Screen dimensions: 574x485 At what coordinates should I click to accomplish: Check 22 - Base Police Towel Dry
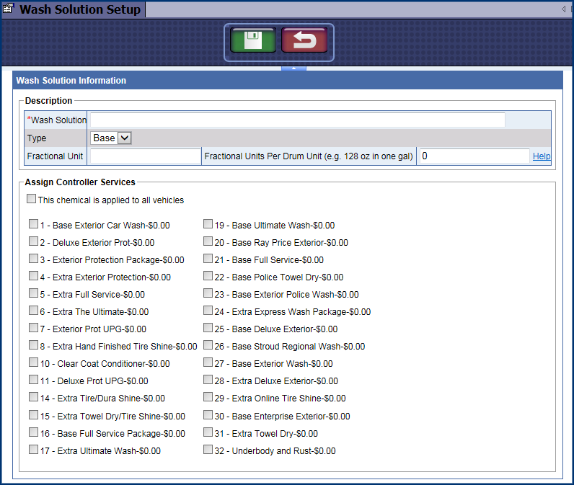point(208,277)
